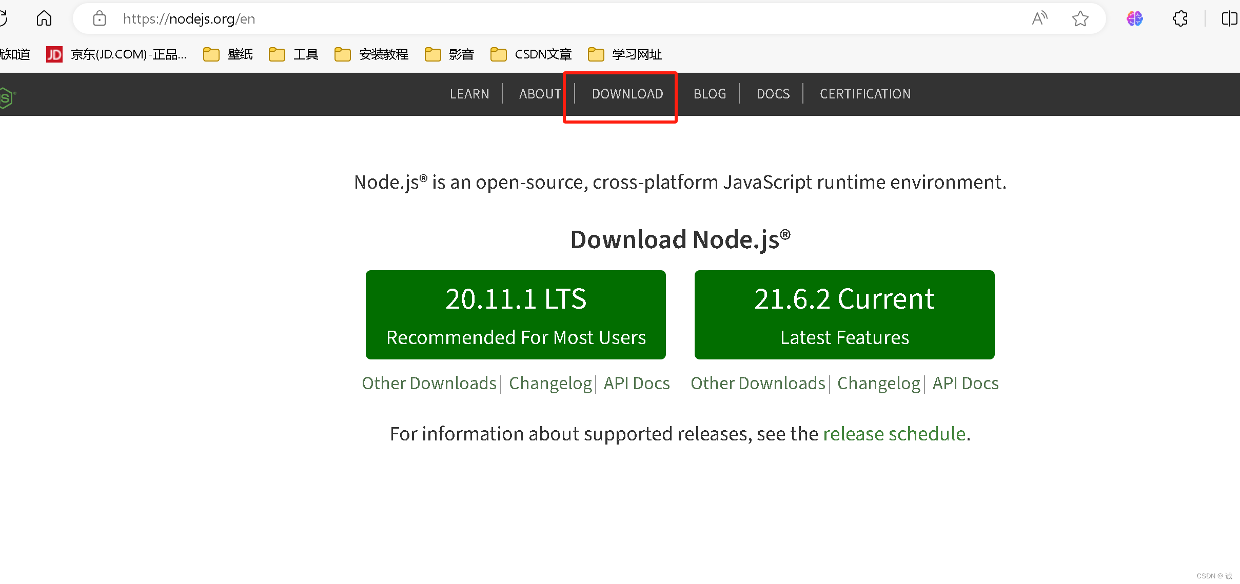Image resolution: width=1240 pixels, height=584 pixels.
Task: Open the DOWNLOAD navigation menu item
Action: [627, 94]
